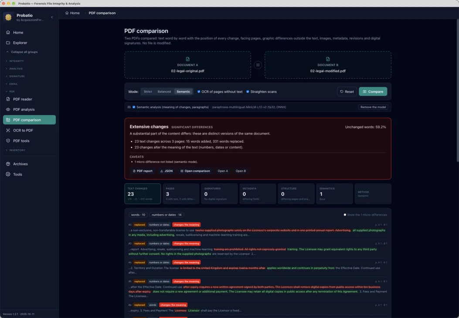Image resolution: width=459 pixels, height=318 pixels.
Task: Click the Probatio logo icon
Action: tap(8, 17)
